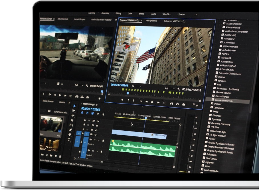This screenshot has width=259, height=190.
Task: Expand the workspace overflow chevrons after Libraries
Action: click(x=196, y=14)
